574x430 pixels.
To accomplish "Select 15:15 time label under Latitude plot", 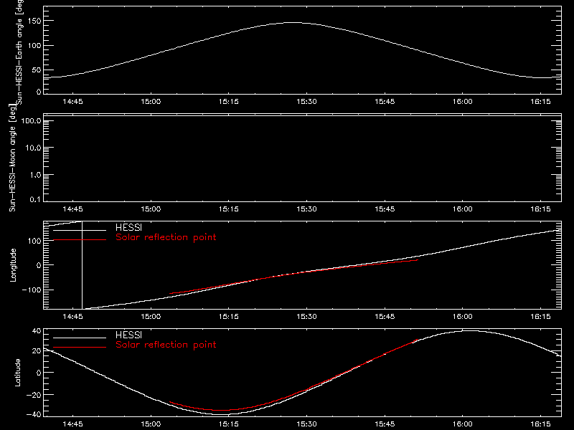I will (228, 424).
